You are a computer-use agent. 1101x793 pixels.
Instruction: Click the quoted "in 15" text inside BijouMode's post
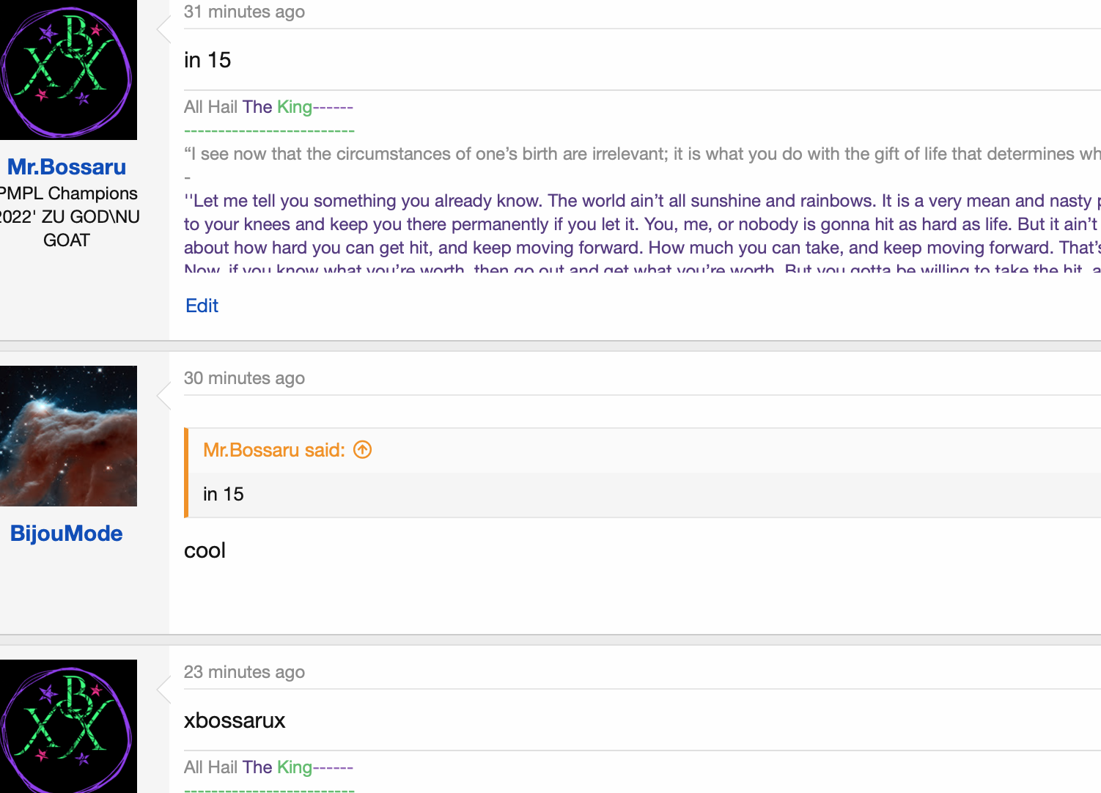click(x=224, y=494)
